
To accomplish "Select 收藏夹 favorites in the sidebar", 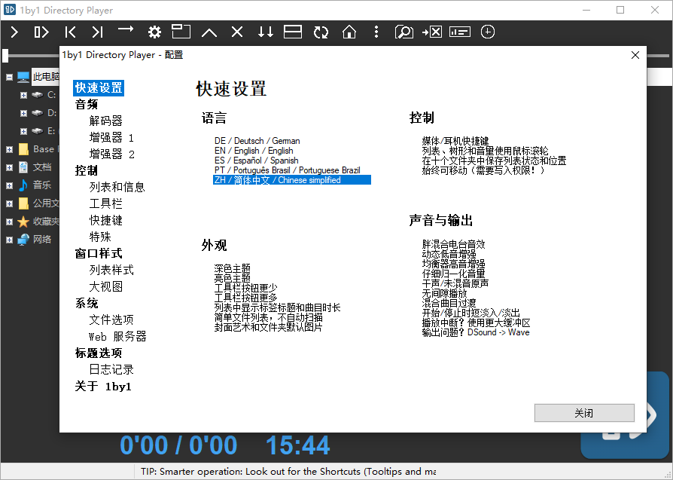I will [44, 220].
